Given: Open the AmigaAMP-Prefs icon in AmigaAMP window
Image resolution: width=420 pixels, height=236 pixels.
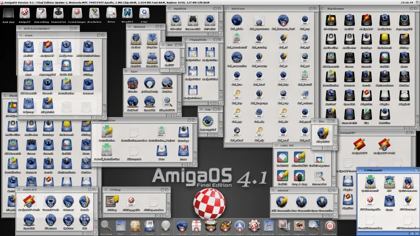Looking at the screenshot, I should (x=384, y=145).
